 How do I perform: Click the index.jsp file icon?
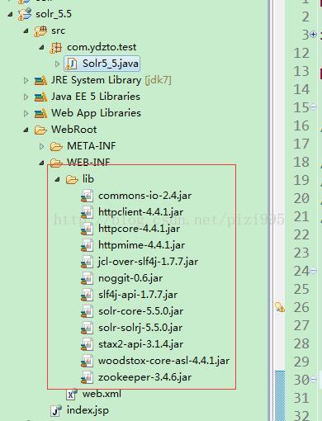pos(56,411)
